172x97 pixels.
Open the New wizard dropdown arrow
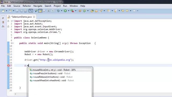coord(6,11)
